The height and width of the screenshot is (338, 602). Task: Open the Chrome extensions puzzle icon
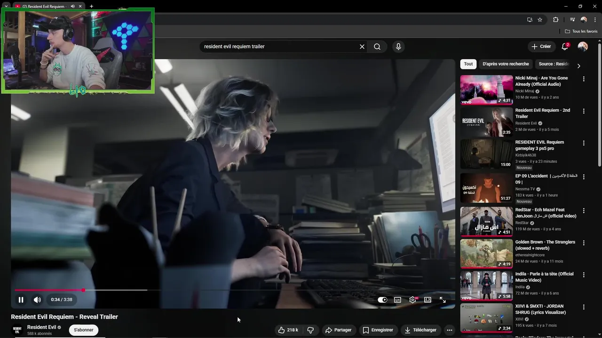pos(555,20)
